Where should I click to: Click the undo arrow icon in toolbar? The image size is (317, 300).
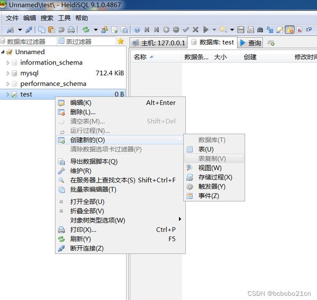(61, 30)
